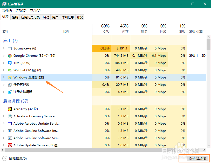Switch to the 性能 tab
Image resolution: width=211 pixels, height=165 pixels.
coord(15,17)
